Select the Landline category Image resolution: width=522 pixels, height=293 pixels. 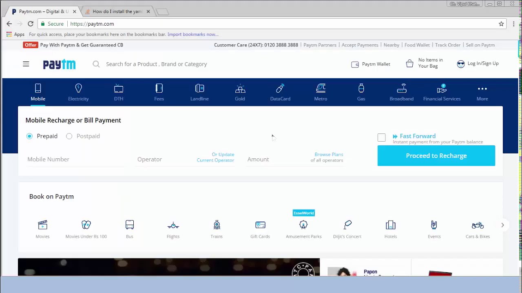(x=199, y=92)
